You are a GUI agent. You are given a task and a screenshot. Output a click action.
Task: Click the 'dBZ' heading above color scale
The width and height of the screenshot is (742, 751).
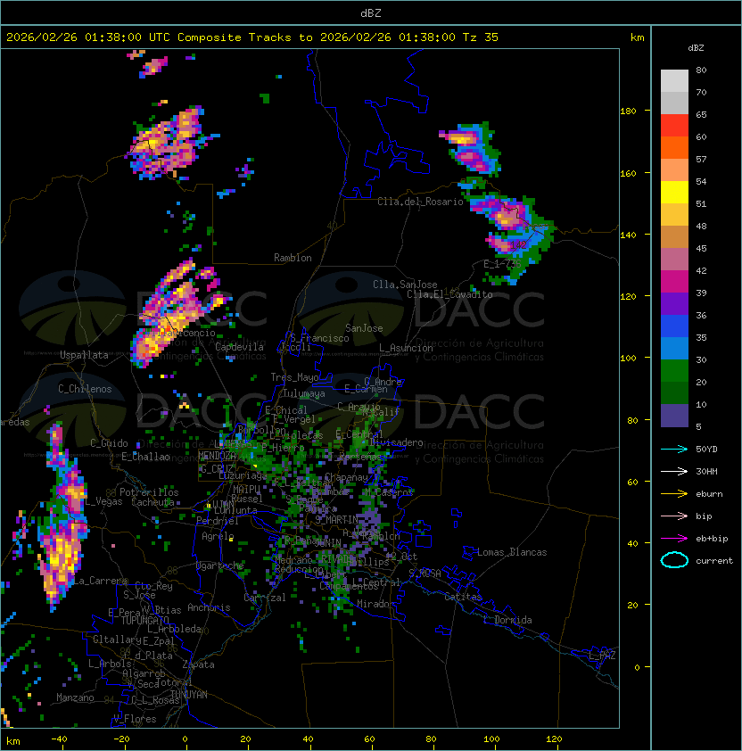(x=696, y=48)
